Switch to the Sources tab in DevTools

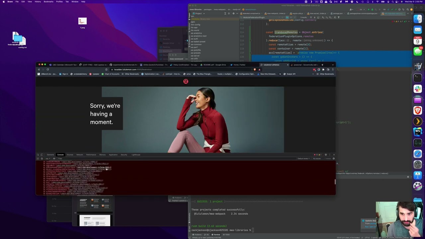point(70,155)
